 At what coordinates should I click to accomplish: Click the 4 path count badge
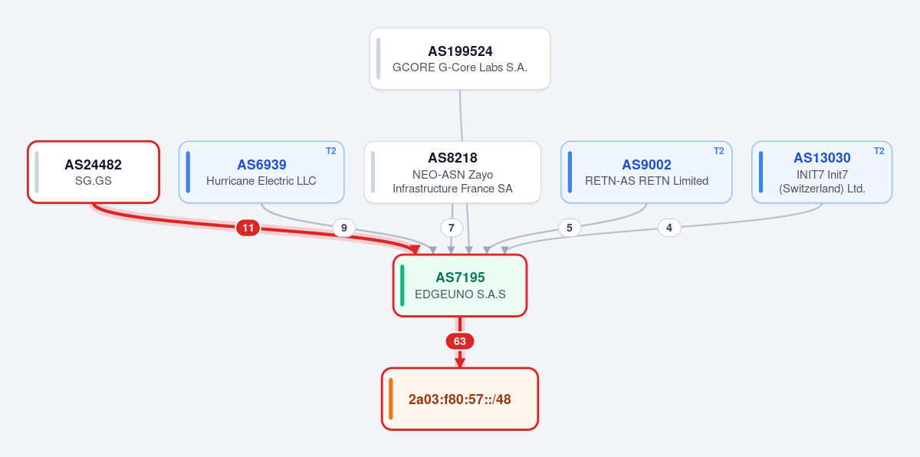669,228
